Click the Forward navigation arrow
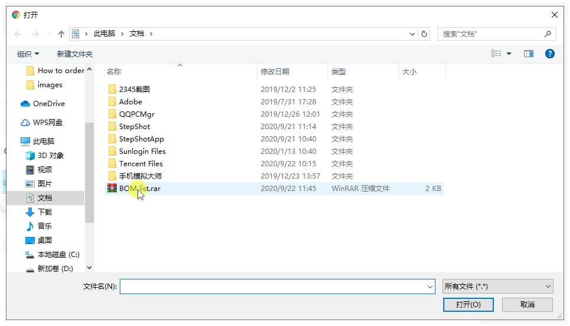This screenshot has width=570, height=326. [x=35, y=34]
